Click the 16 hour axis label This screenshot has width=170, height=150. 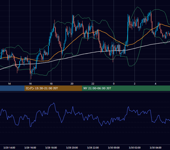tap(30, 84)
